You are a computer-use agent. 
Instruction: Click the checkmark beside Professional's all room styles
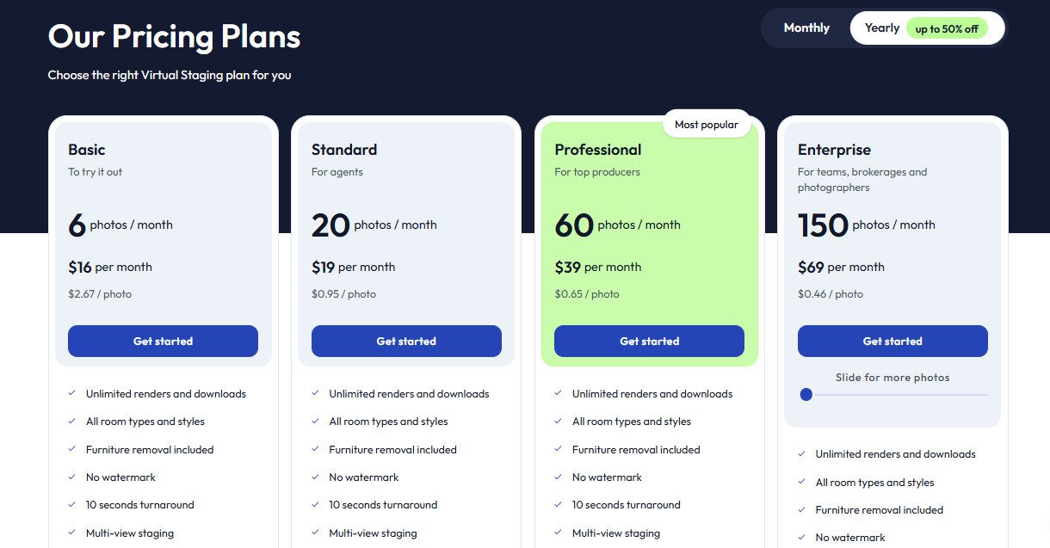tap(558, 422)
